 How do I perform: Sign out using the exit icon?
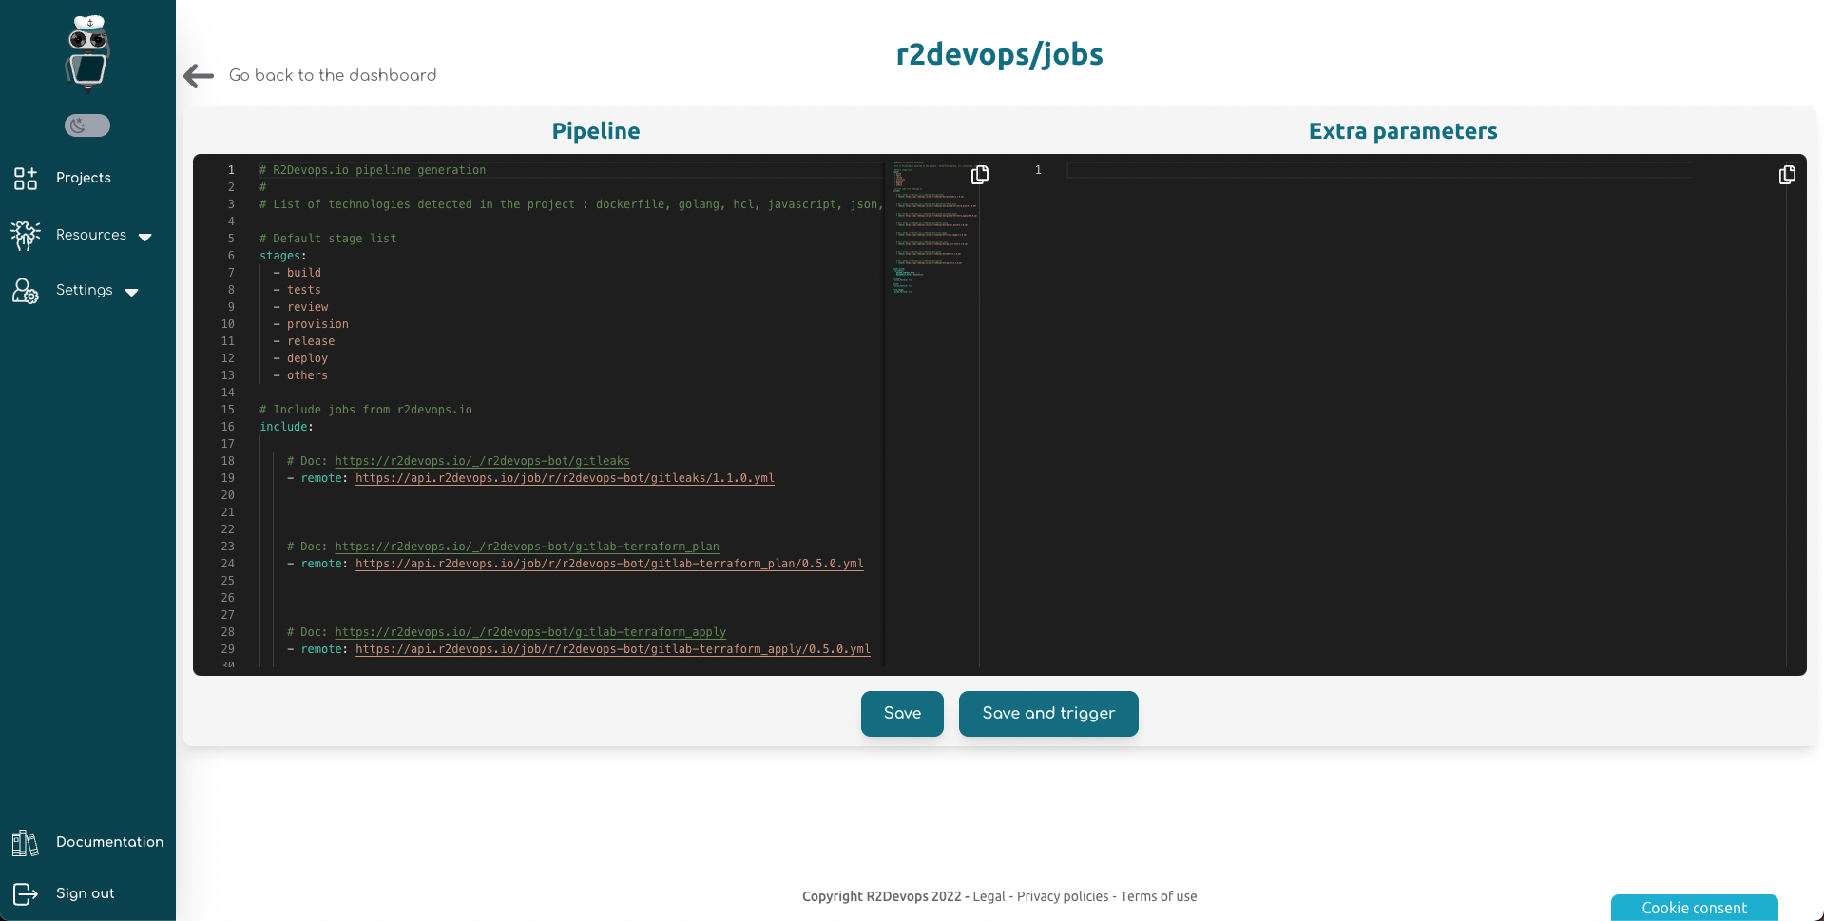[x=26, y=893]
